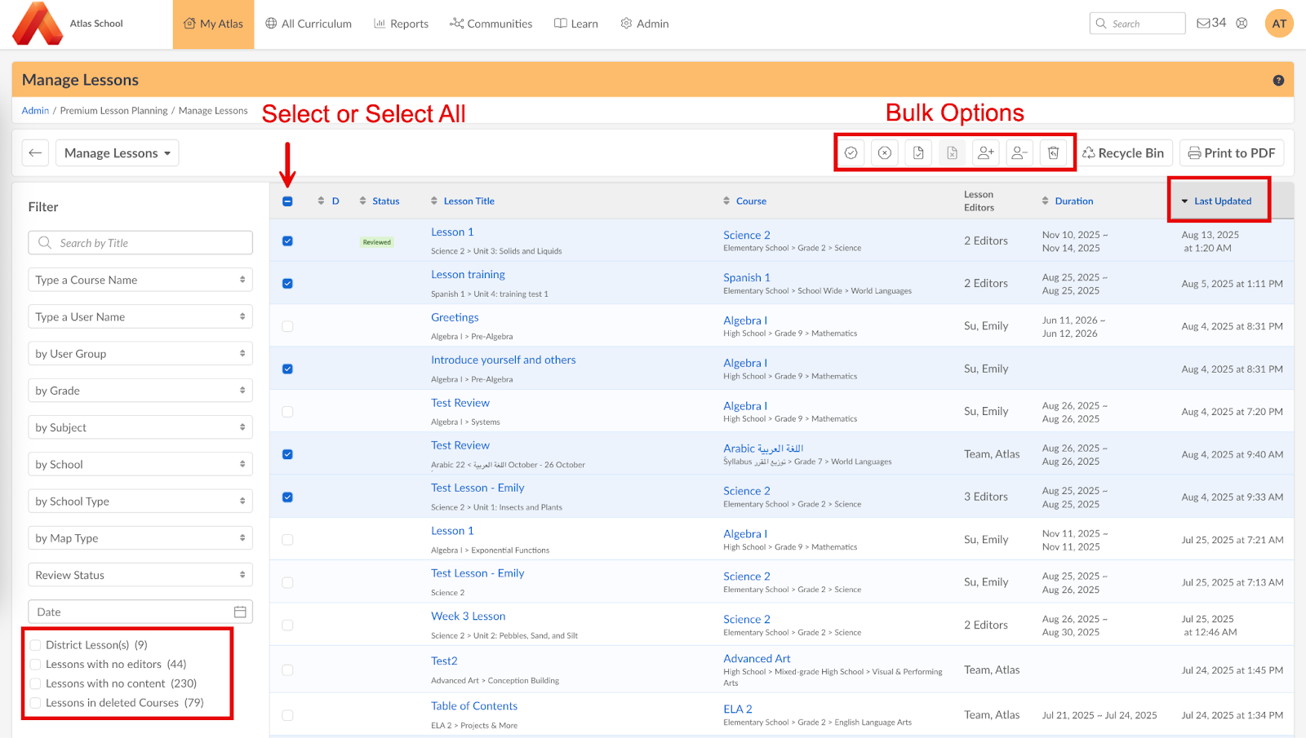Expand the by Grade filter dropdown
The width and height of the screenshot is (1306, 738).
point(140,391)
